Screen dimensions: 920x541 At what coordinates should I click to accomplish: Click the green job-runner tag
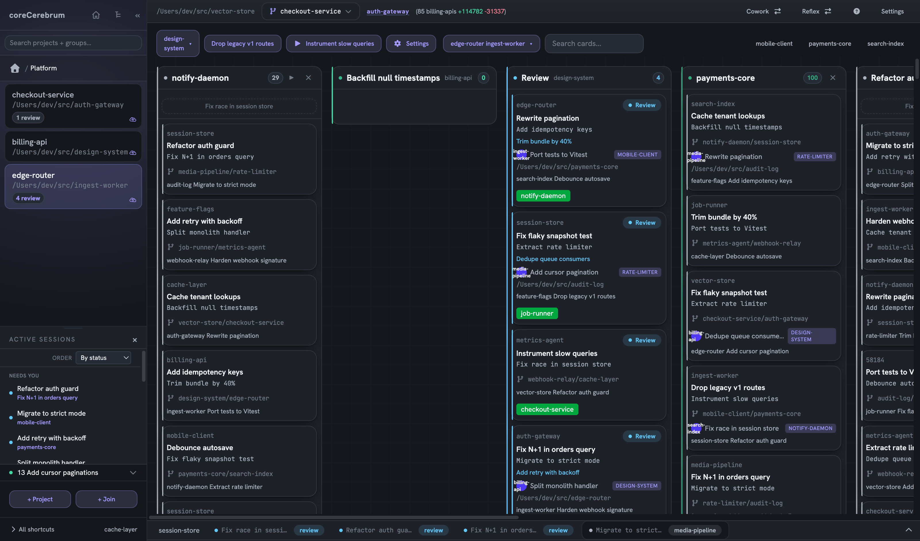[x=537, y=313]
